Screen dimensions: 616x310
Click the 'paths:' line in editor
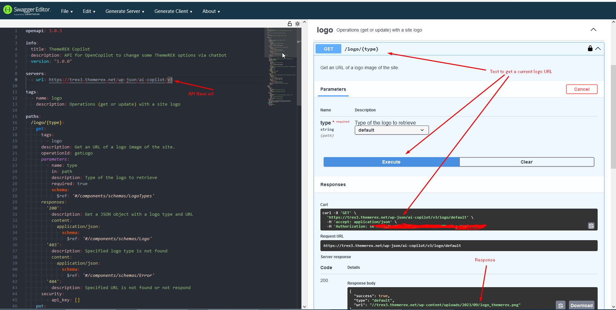click(33, 117)
